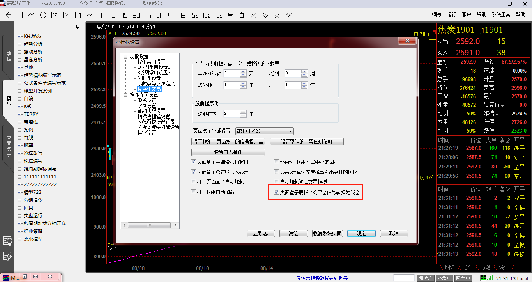Switch to the 页面盒子 side tab
Viewport: 532px width, 282px height.
(x=9, y=146)
